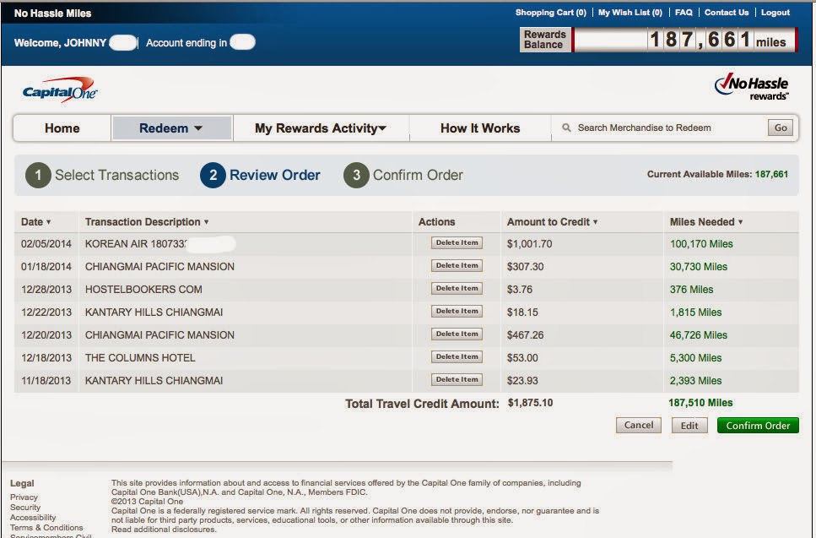
Task: Click the Go search button
Action: tap(781, 128)
